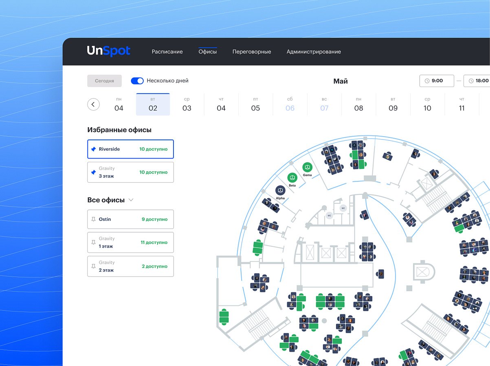490x366 pixels.
Task: Click the clock icon in 18:00 field
Action: pos(472,81)
